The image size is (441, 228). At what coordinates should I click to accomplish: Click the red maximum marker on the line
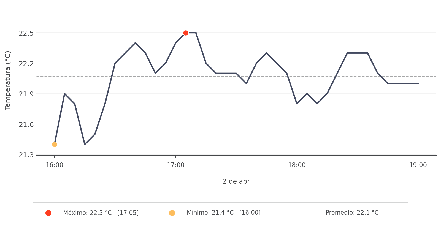tap(186, 33)
